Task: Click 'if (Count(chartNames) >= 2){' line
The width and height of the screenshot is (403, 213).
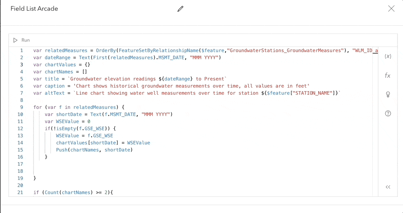Action: (73, 192)
